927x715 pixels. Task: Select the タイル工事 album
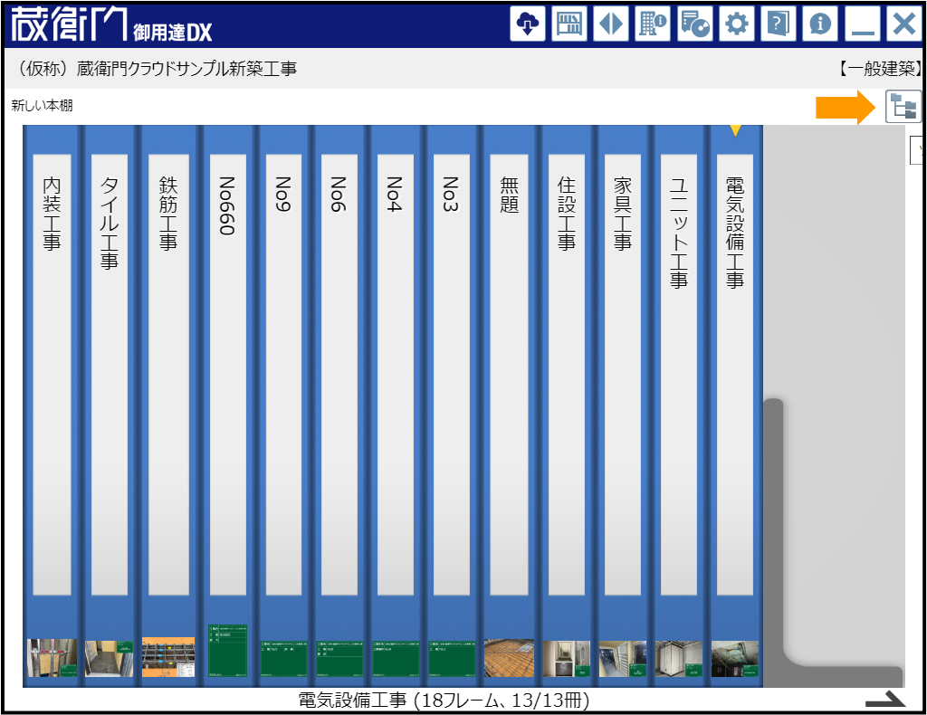(x=109, y=362)
